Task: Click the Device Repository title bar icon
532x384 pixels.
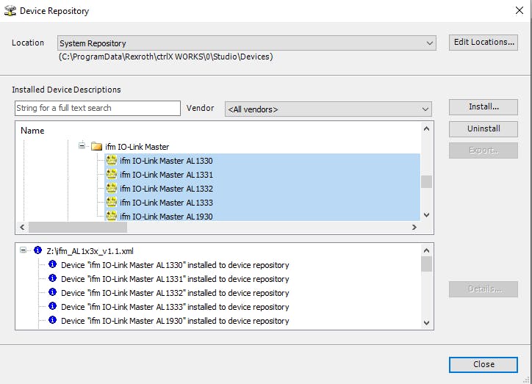Action: tap(10, 11)
